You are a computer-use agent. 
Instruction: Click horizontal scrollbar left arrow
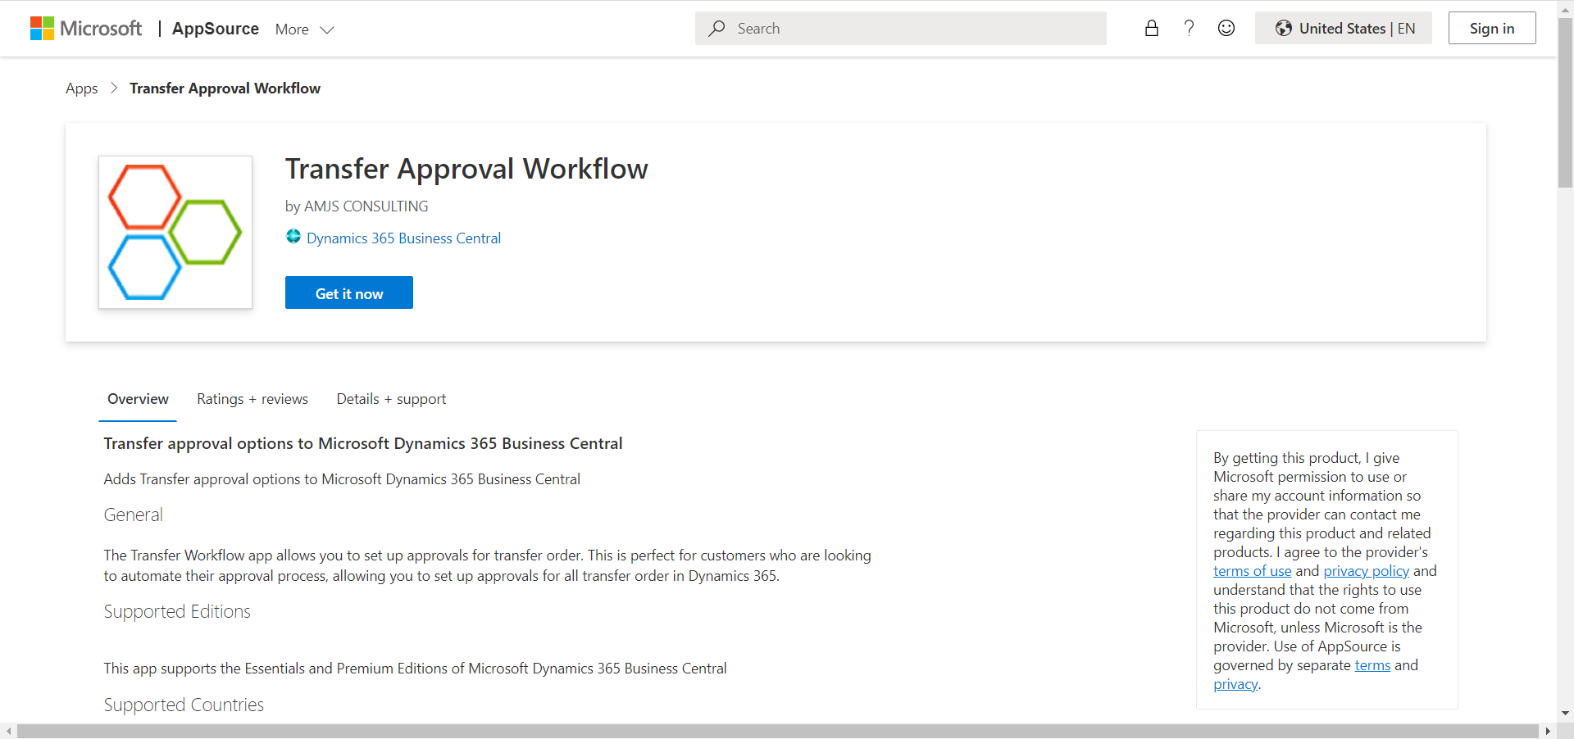tap(8, 731)
